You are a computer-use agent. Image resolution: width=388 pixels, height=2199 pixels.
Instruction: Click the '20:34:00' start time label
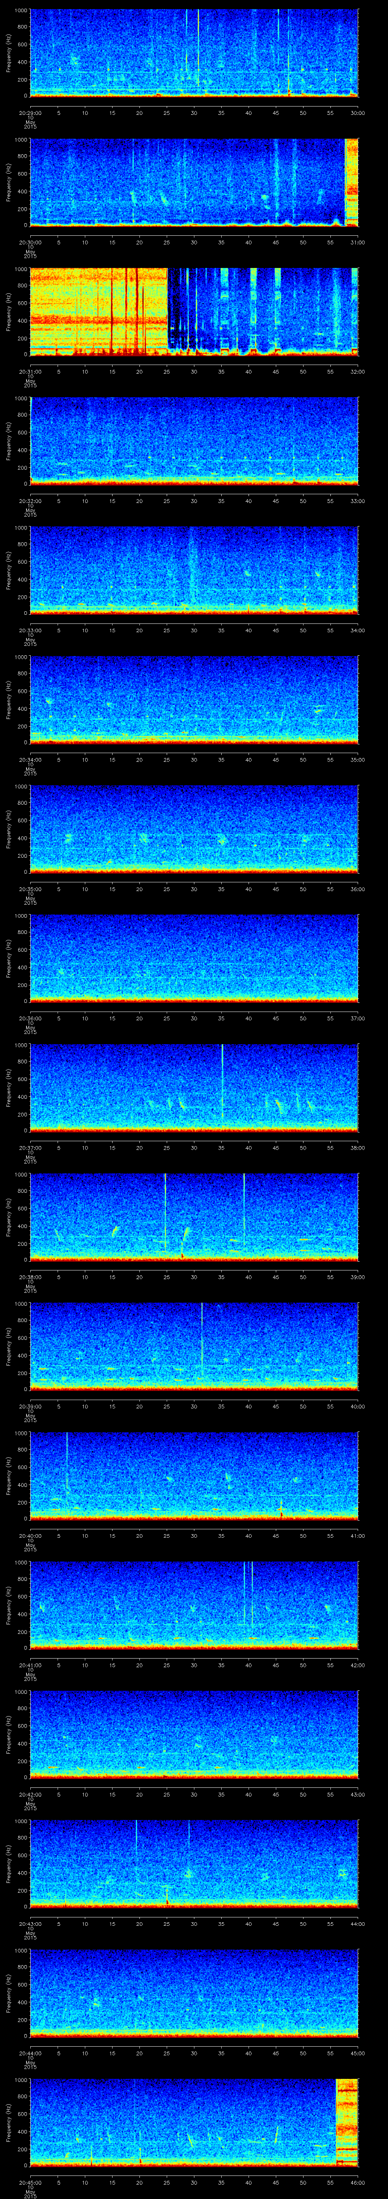(30, 760)
